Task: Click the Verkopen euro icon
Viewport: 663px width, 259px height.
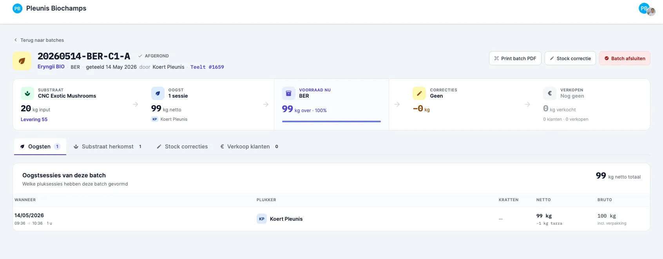Action: (x=550, y=93)
